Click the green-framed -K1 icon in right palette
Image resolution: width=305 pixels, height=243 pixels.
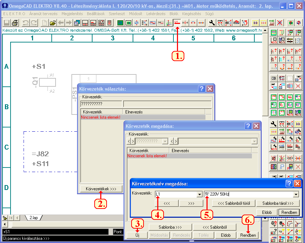[x=282, y=113]
